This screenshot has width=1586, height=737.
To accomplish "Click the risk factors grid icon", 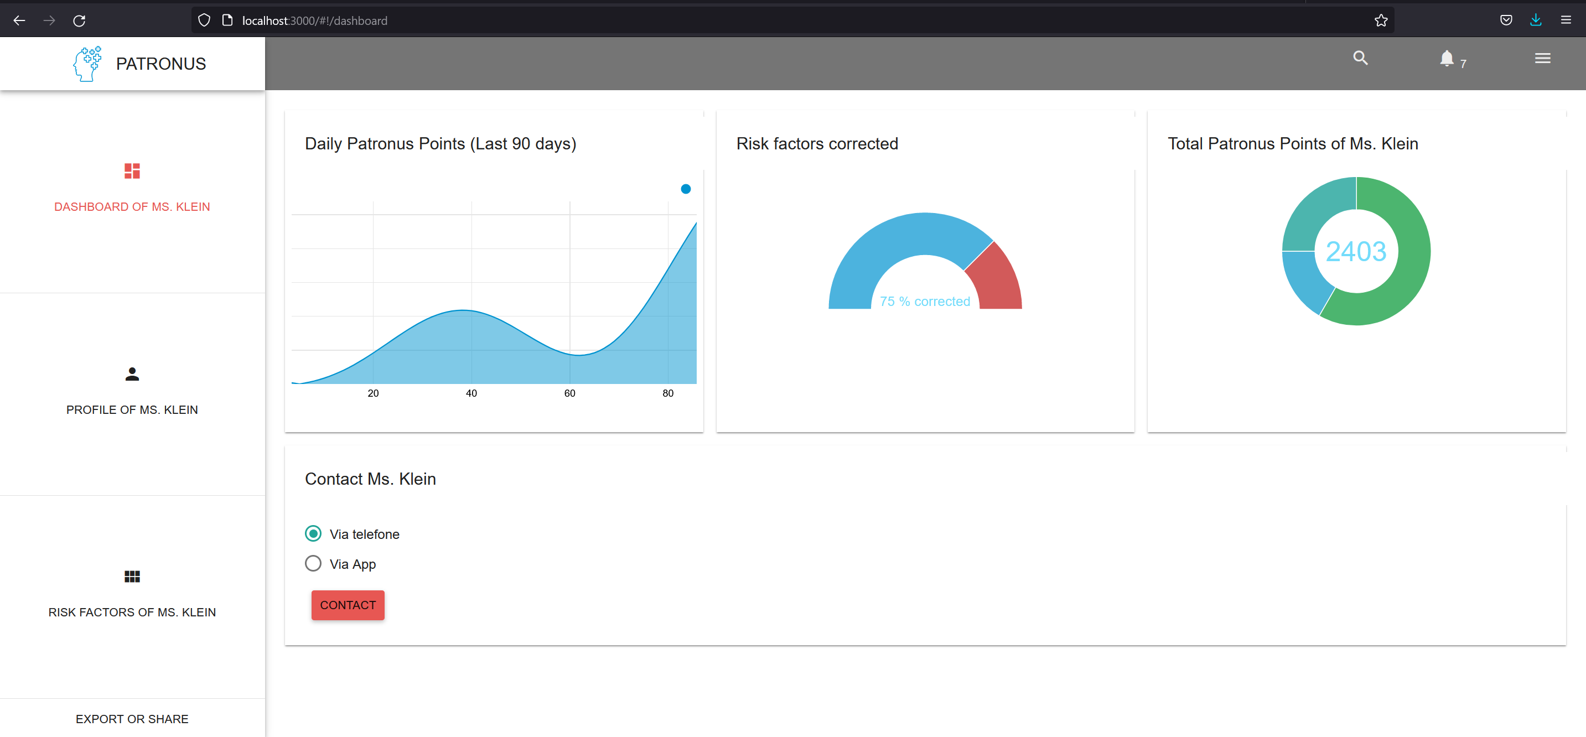I will pos(132,577).
